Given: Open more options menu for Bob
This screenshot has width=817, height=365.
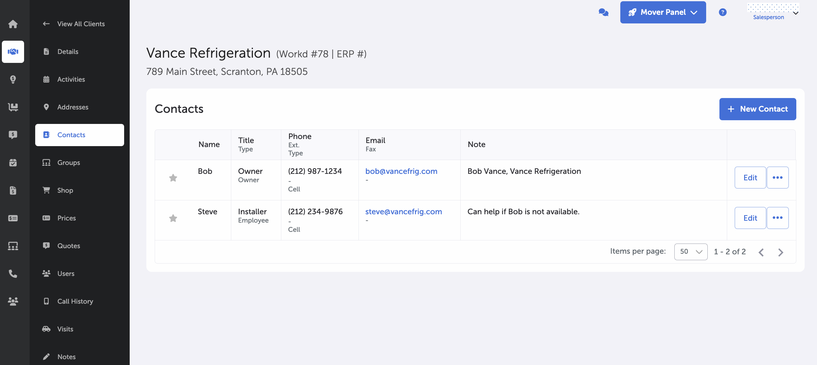Looking at the screenshot, I should 777,178.
